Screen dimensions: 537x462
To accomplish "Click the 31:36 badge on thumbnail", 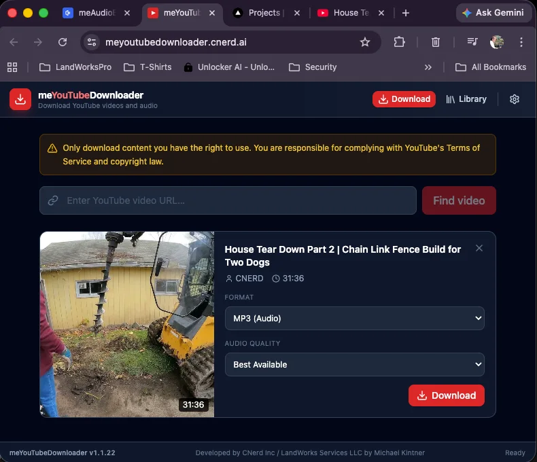I will click(194, 405).
